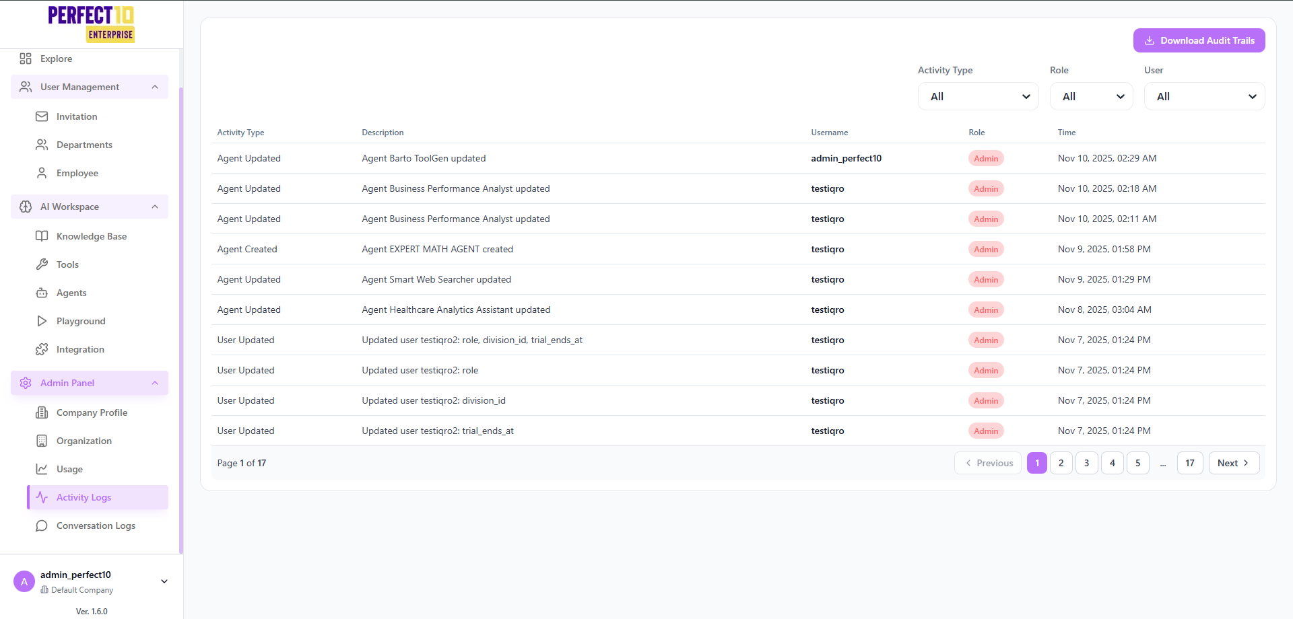Click the Explore grid icon
Image resolution: width=1293 pixels, height=619 pixels.
pos(26,59)
